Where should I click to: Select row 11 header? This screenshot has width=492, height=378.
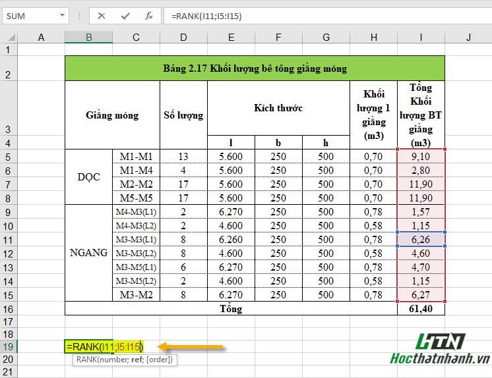coord(9,239)
